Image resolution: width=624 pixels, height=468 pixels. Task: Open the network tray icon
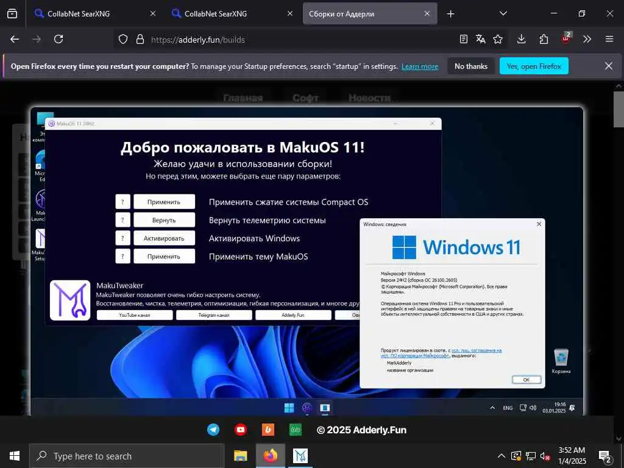531,456
